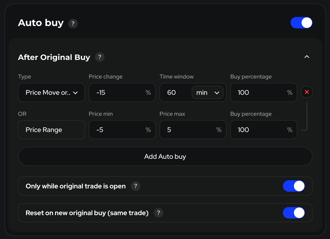Image resolution: width=330 pixels, height=239 pixels.
Task: Open help for After Original Buy
Action: [100, 57]
